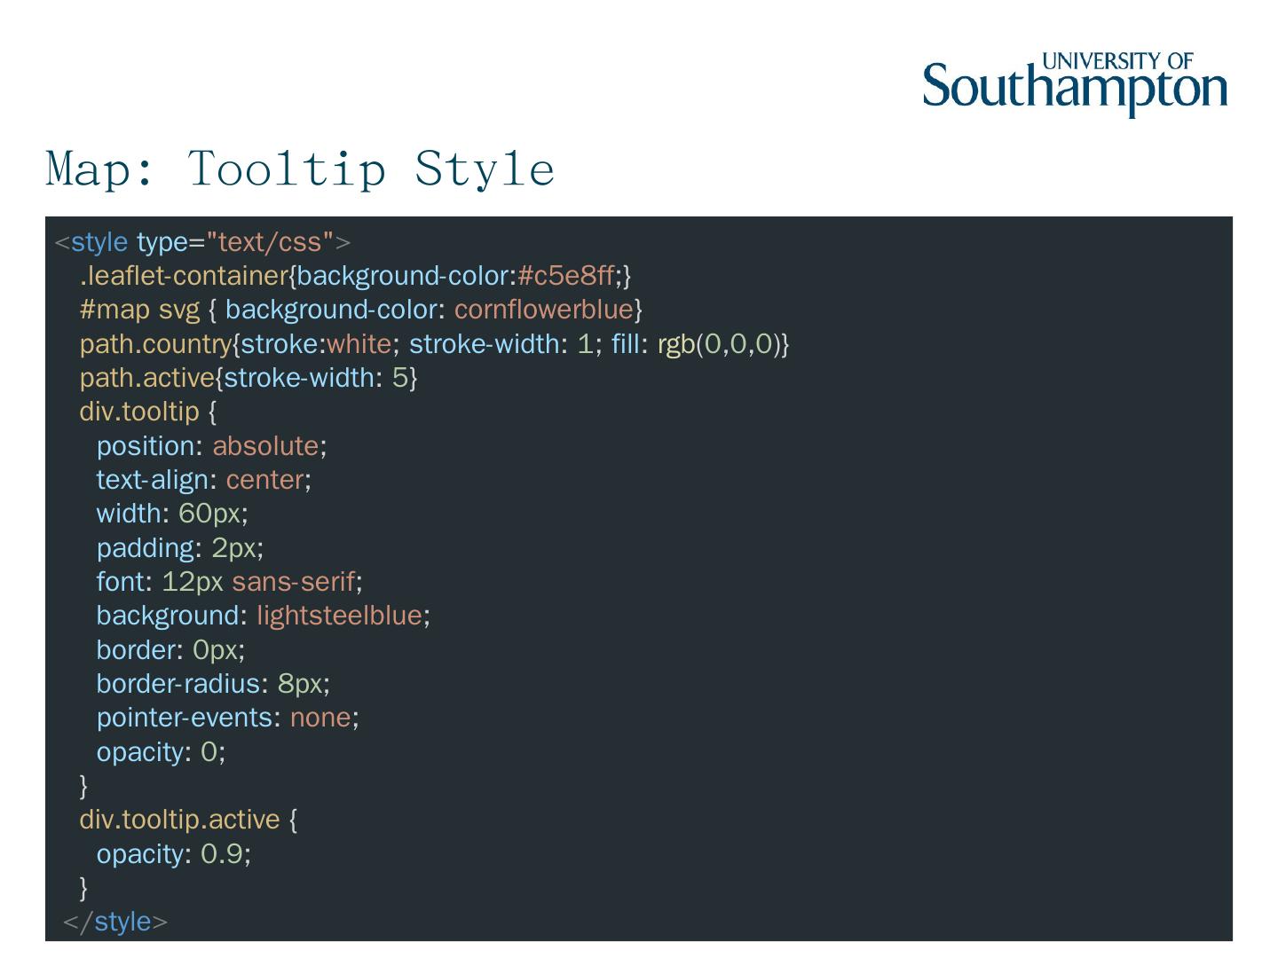Click the cornflowerblue color value
Screen dimensions: 1278x958
click(543, 310)
